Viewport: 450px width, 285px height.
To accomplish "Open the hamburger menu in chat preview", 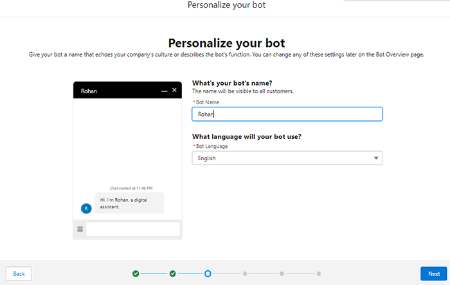I will click(80, 229).
